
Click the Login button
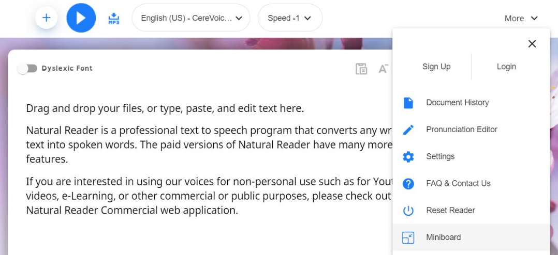click(x=506, y=67)
